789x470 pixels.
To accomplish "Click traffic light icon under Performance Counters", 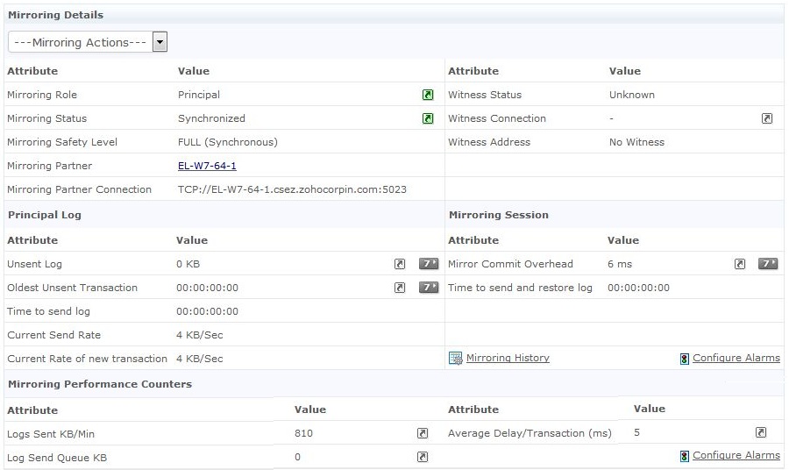I will tap(684, 456).
